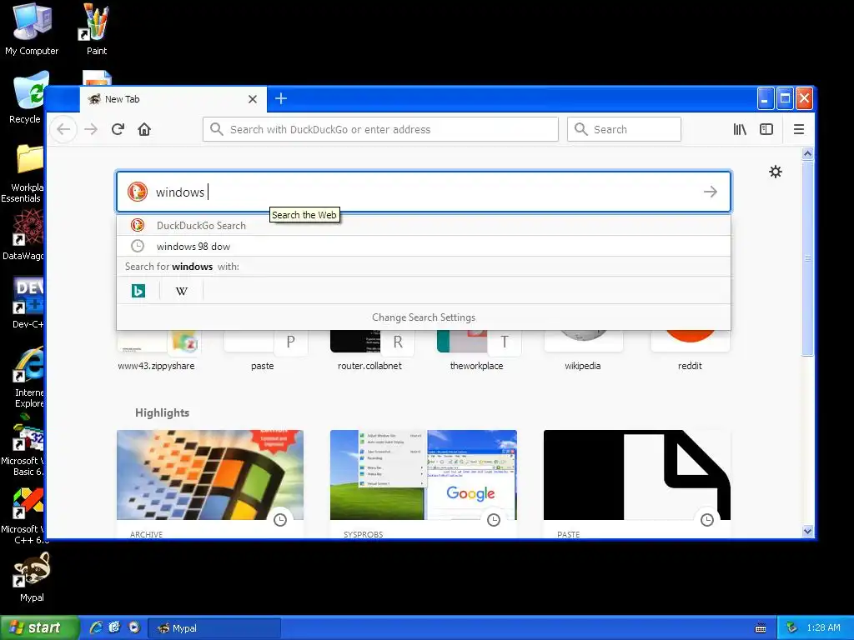Open the www43.zippyshare top site

pos(156,350)
